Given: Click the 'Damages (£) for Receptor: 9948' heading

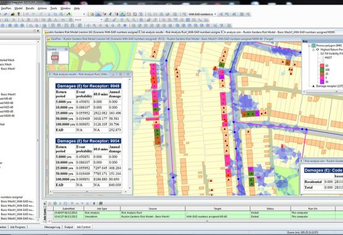Looking at the screenshot, I should (x=88, y=86).
